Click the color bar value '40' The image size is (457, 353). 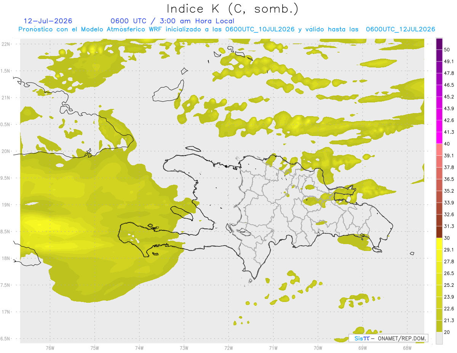pos(447,144)
